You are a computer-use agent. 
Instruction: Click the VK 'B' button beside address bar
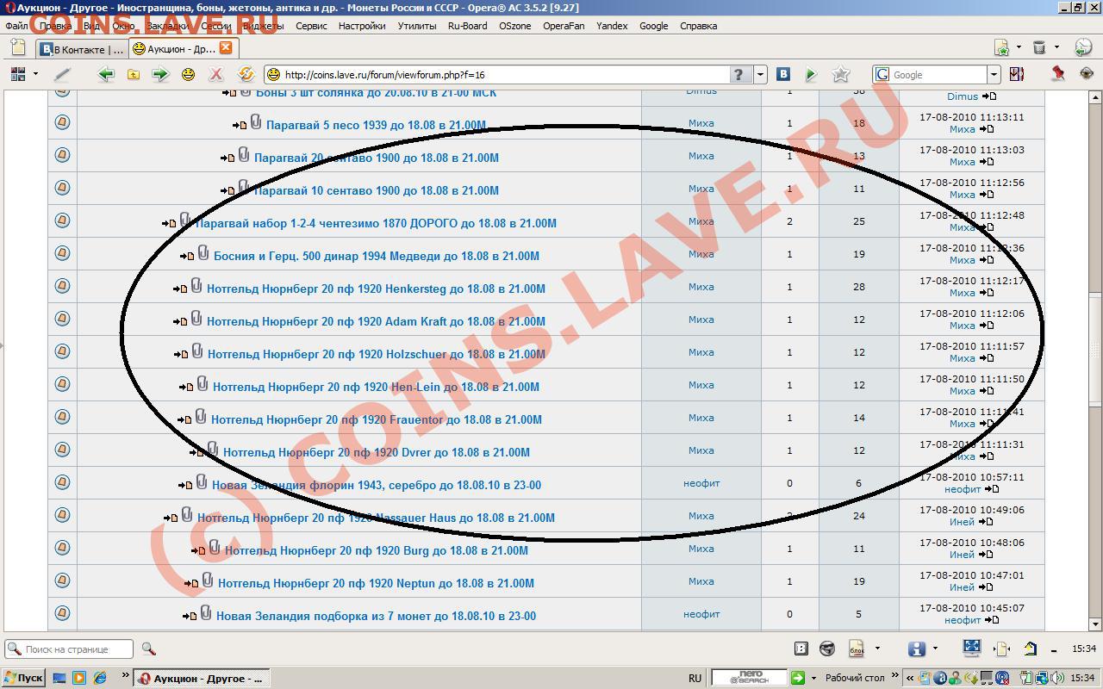783,75
